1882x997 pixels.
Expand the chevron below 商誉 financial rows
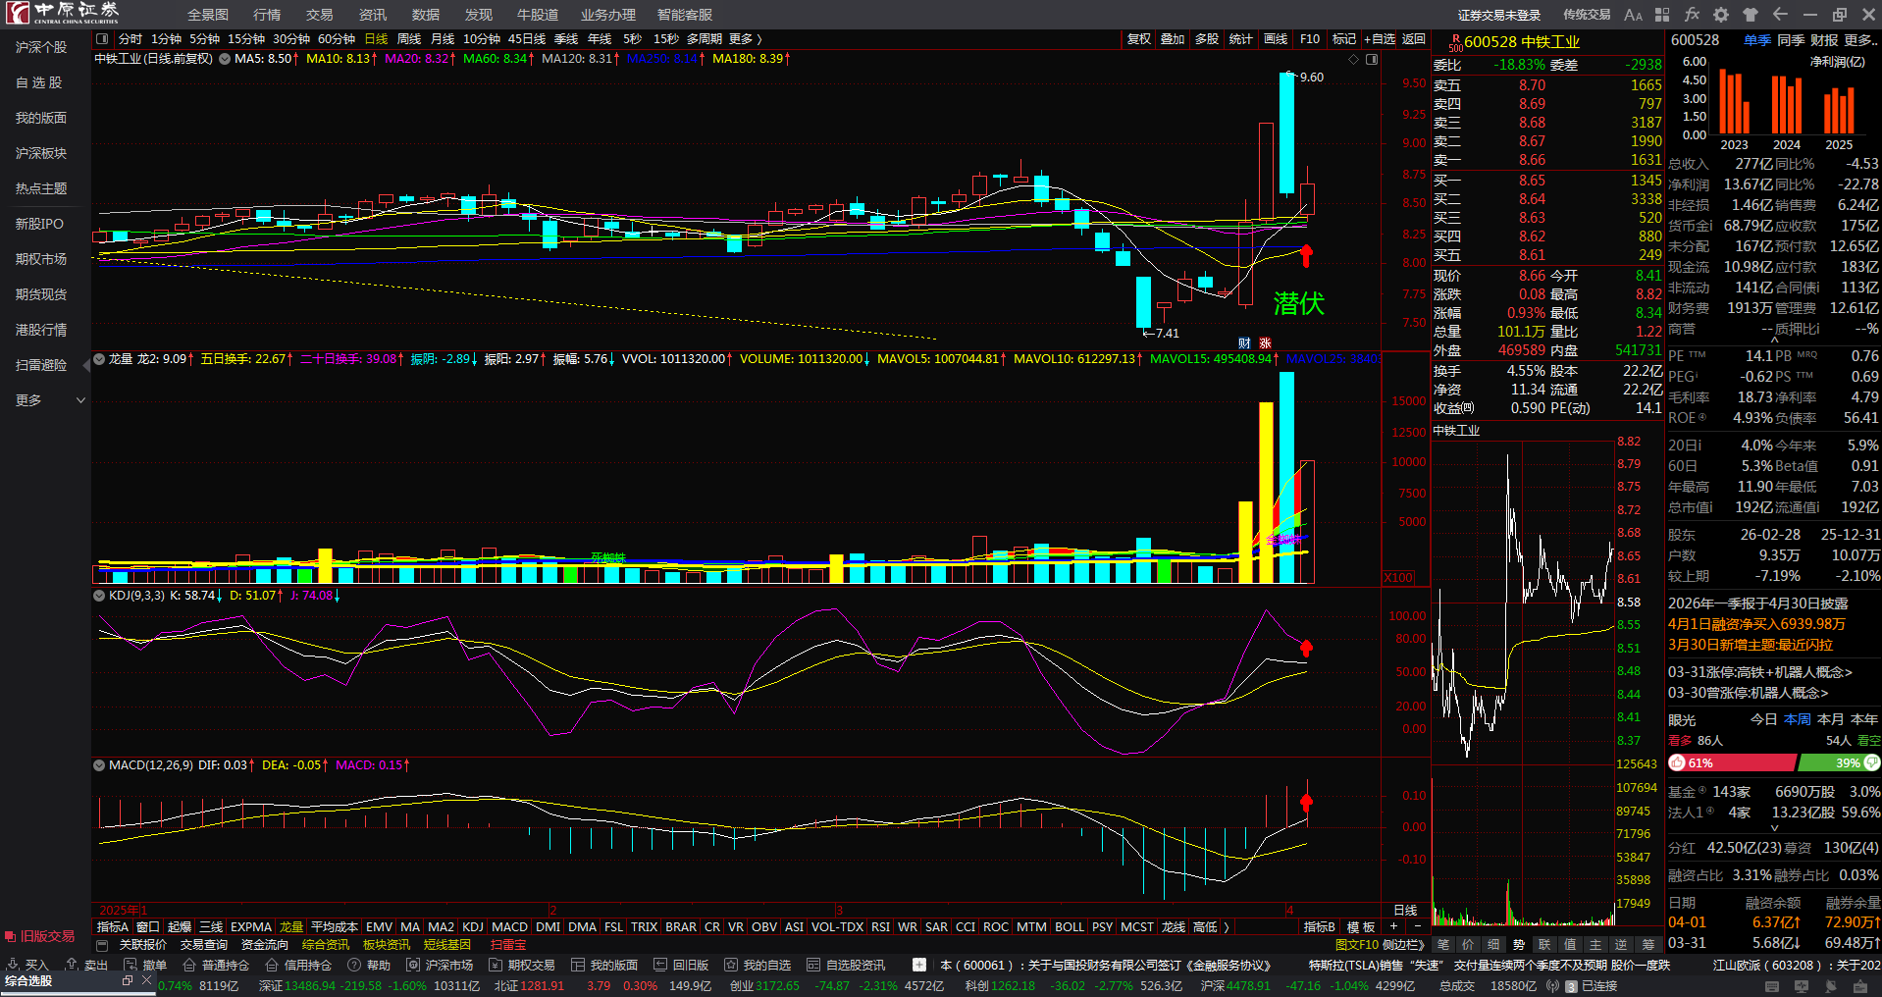click(1774, 340)
